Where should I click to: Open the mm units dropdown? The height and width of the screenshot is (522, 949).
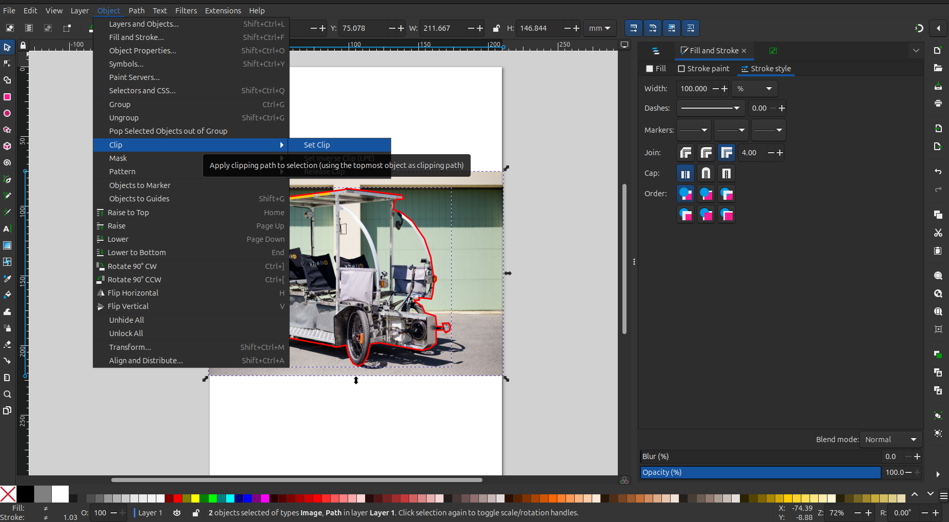[x=599, y=28]
